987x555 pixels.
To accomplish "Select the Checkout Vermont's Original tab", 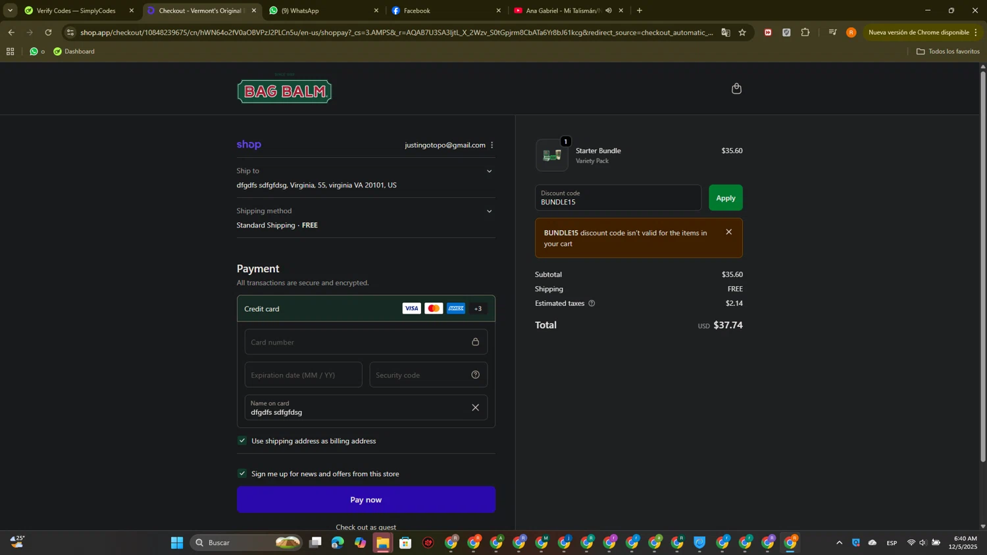I will 200,11.
